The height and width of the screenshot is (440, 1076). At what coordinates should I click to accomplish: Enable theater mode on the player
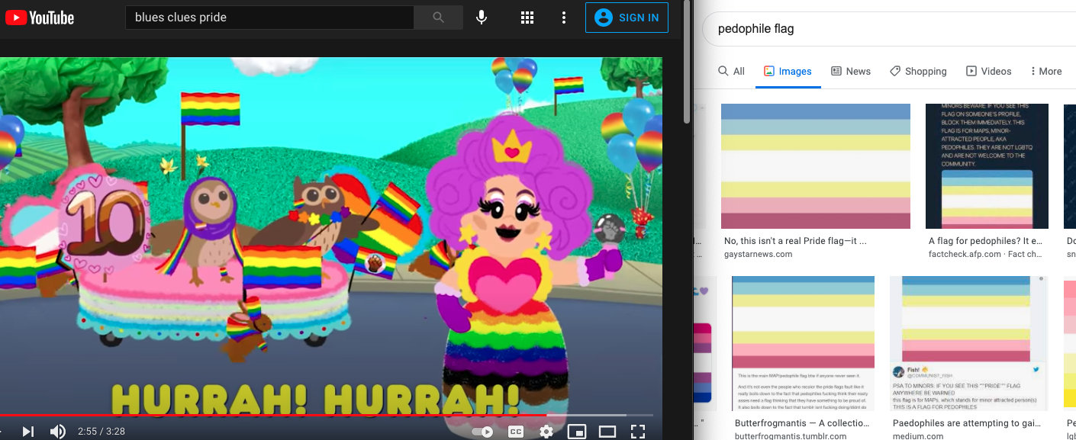(607, 432)
